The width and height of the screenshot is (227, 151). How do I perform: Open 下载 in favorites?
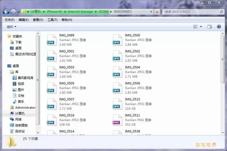tap(16, 42)
